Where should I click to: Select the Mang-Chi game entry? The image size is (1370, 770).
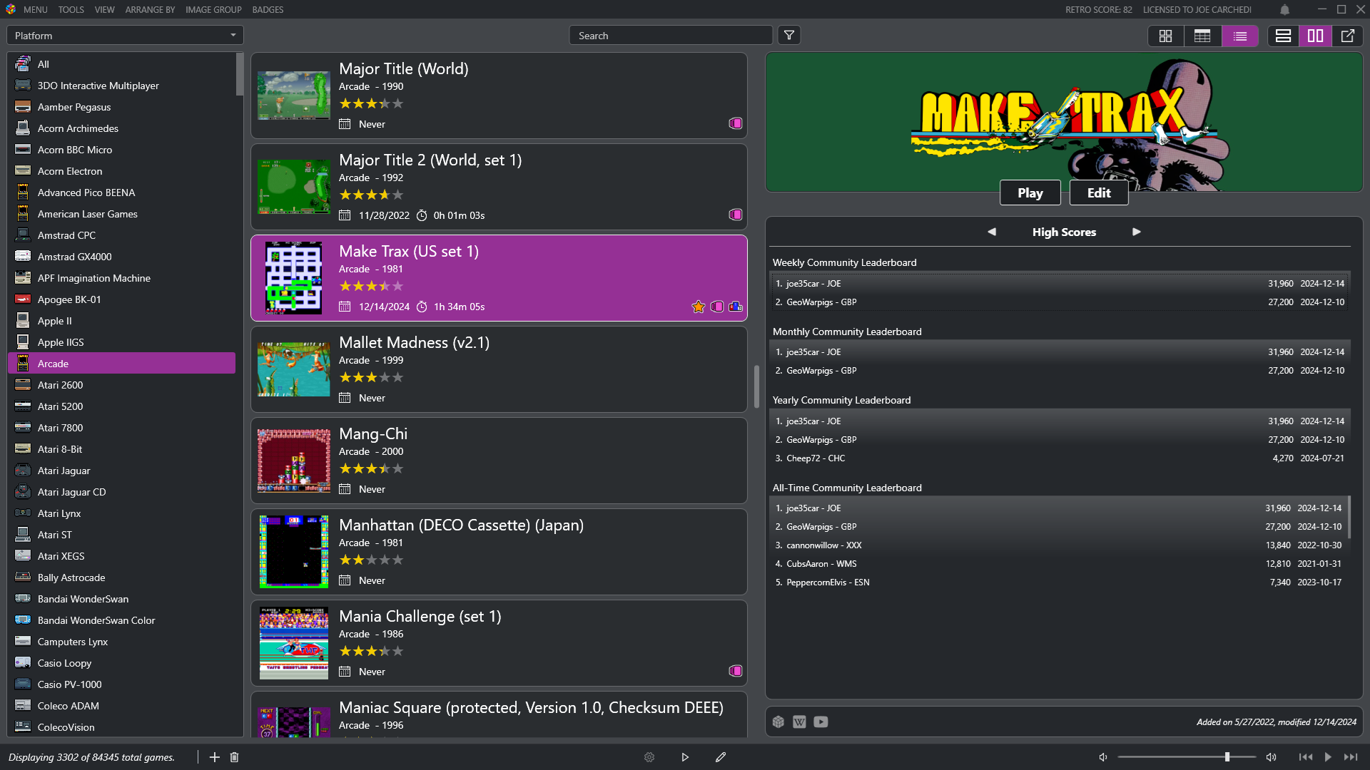pos(499,461)
